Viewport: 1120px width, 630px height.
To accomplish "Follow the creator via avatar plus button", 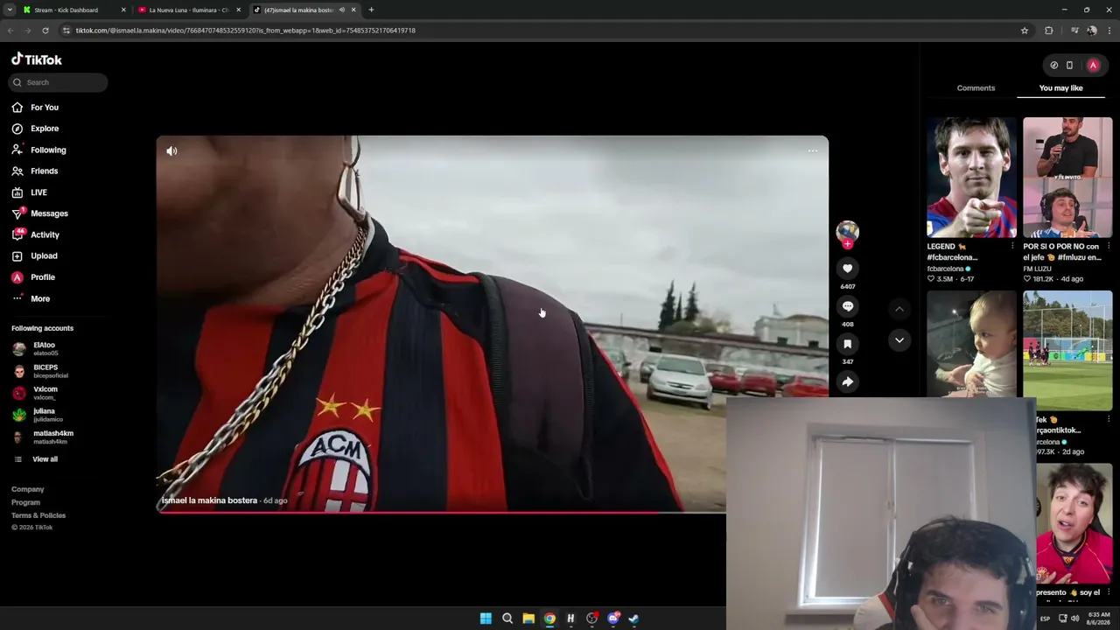I will tap(847, 244).
